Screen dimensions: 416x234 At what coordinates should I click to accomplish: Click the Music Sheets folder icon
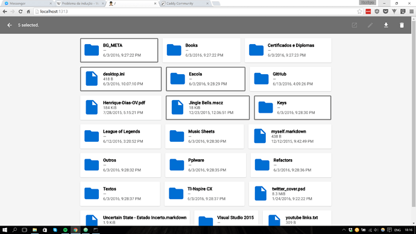coord(177,136)
